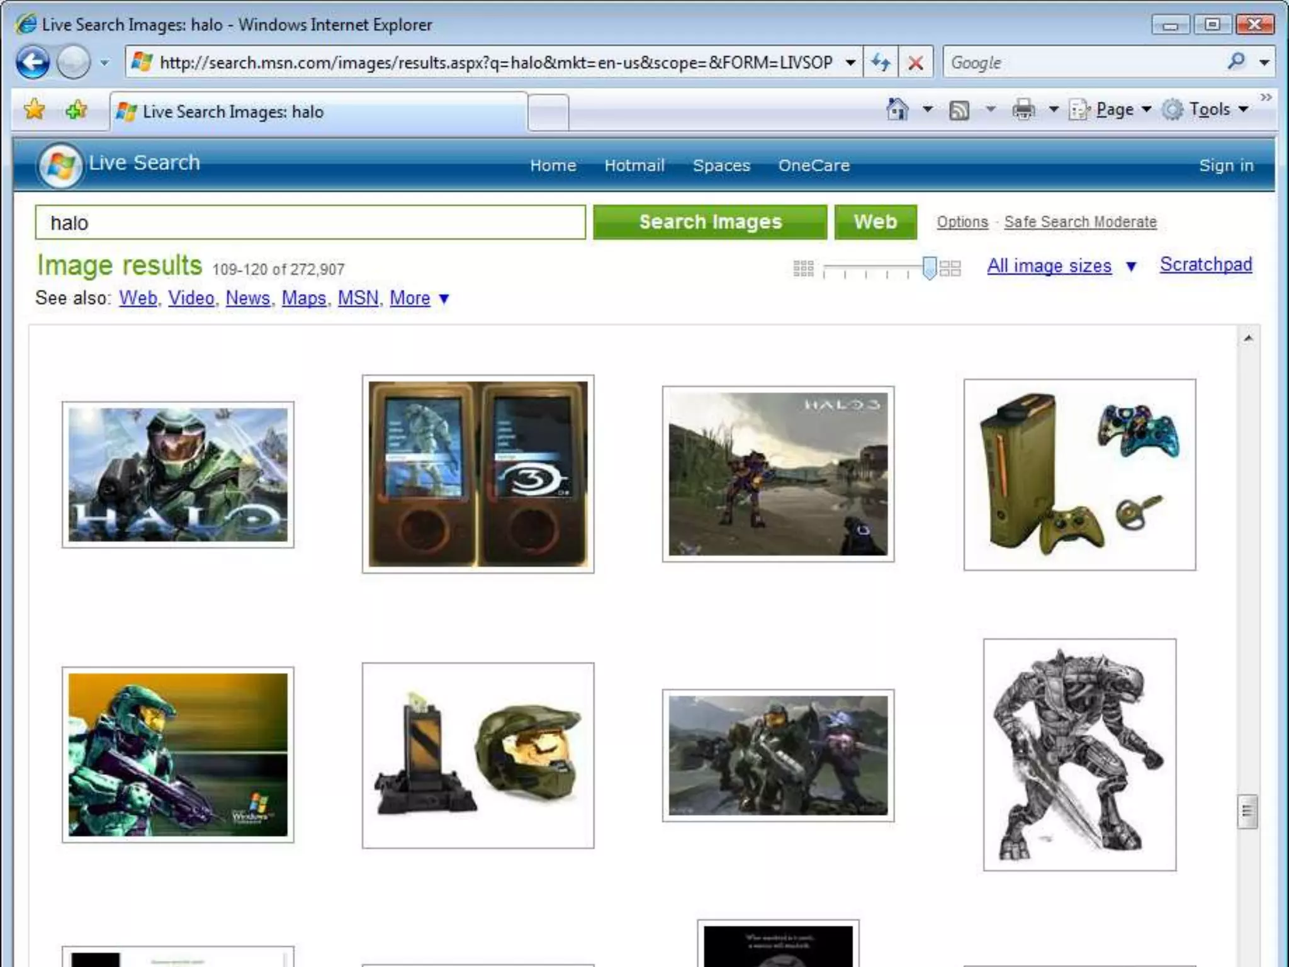Viewport: 1289px width, 967px height.
Task: Click the Safe Search Moderate setting
Action: tap(1080, 222)
